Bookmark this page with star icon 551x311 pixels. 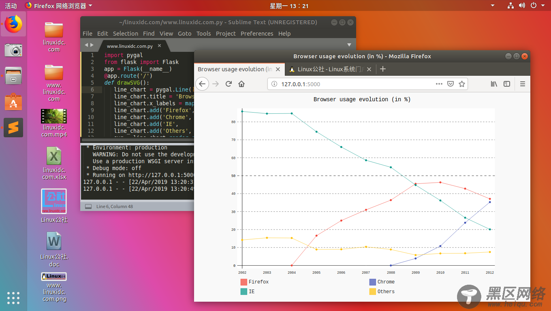coord(461,84)
